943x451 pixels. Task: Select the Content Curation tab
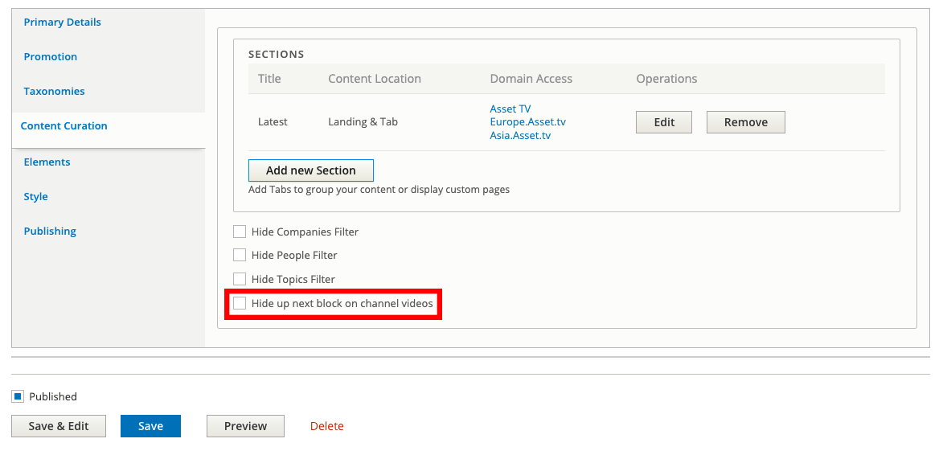[64, 125]
